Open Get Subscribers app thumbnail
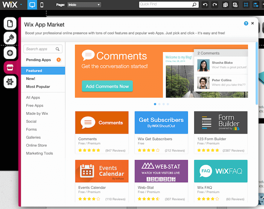 [x=161, y=123]
